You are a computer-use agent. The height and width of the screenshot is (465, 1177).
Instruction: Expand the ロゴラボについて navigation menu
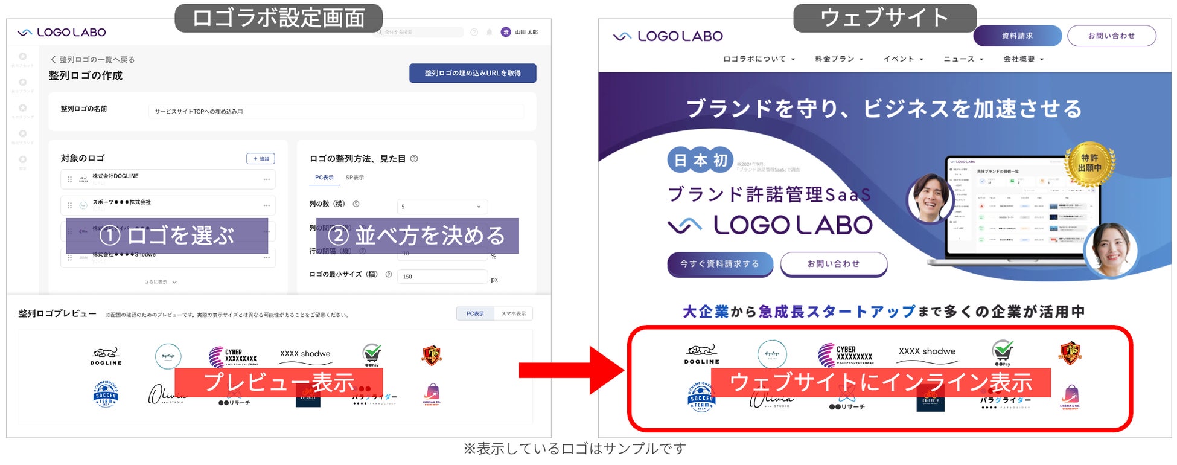[x=759, y=59]
